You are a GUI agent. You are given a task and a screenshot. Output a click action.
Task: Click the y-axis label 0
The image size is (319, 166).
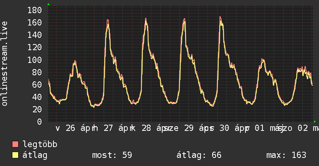(x=39, y=122)
